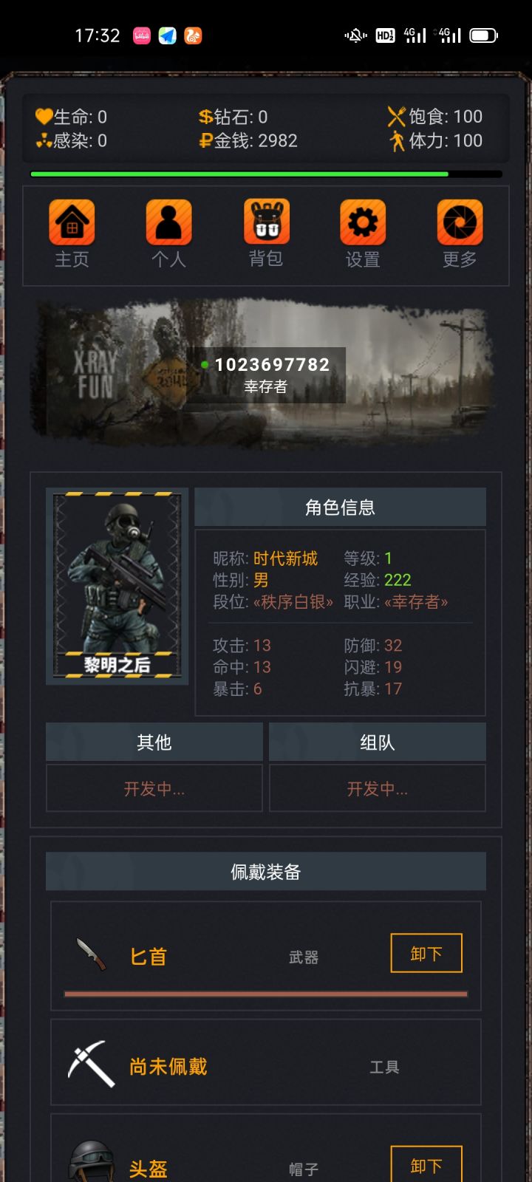Tap the helmet equipment icon
The image size is (532, 1182).
coord(92,1163)
